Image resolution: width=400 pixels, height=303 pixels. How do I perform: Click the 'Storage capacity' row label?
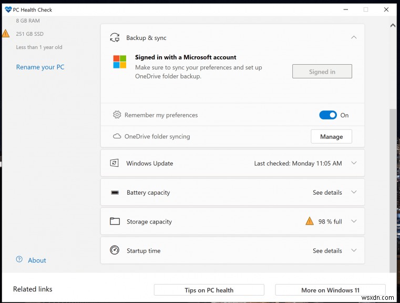(149, 221)
